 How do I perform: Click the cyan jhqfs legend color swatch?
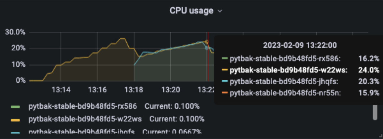click(x=15, y=132)
